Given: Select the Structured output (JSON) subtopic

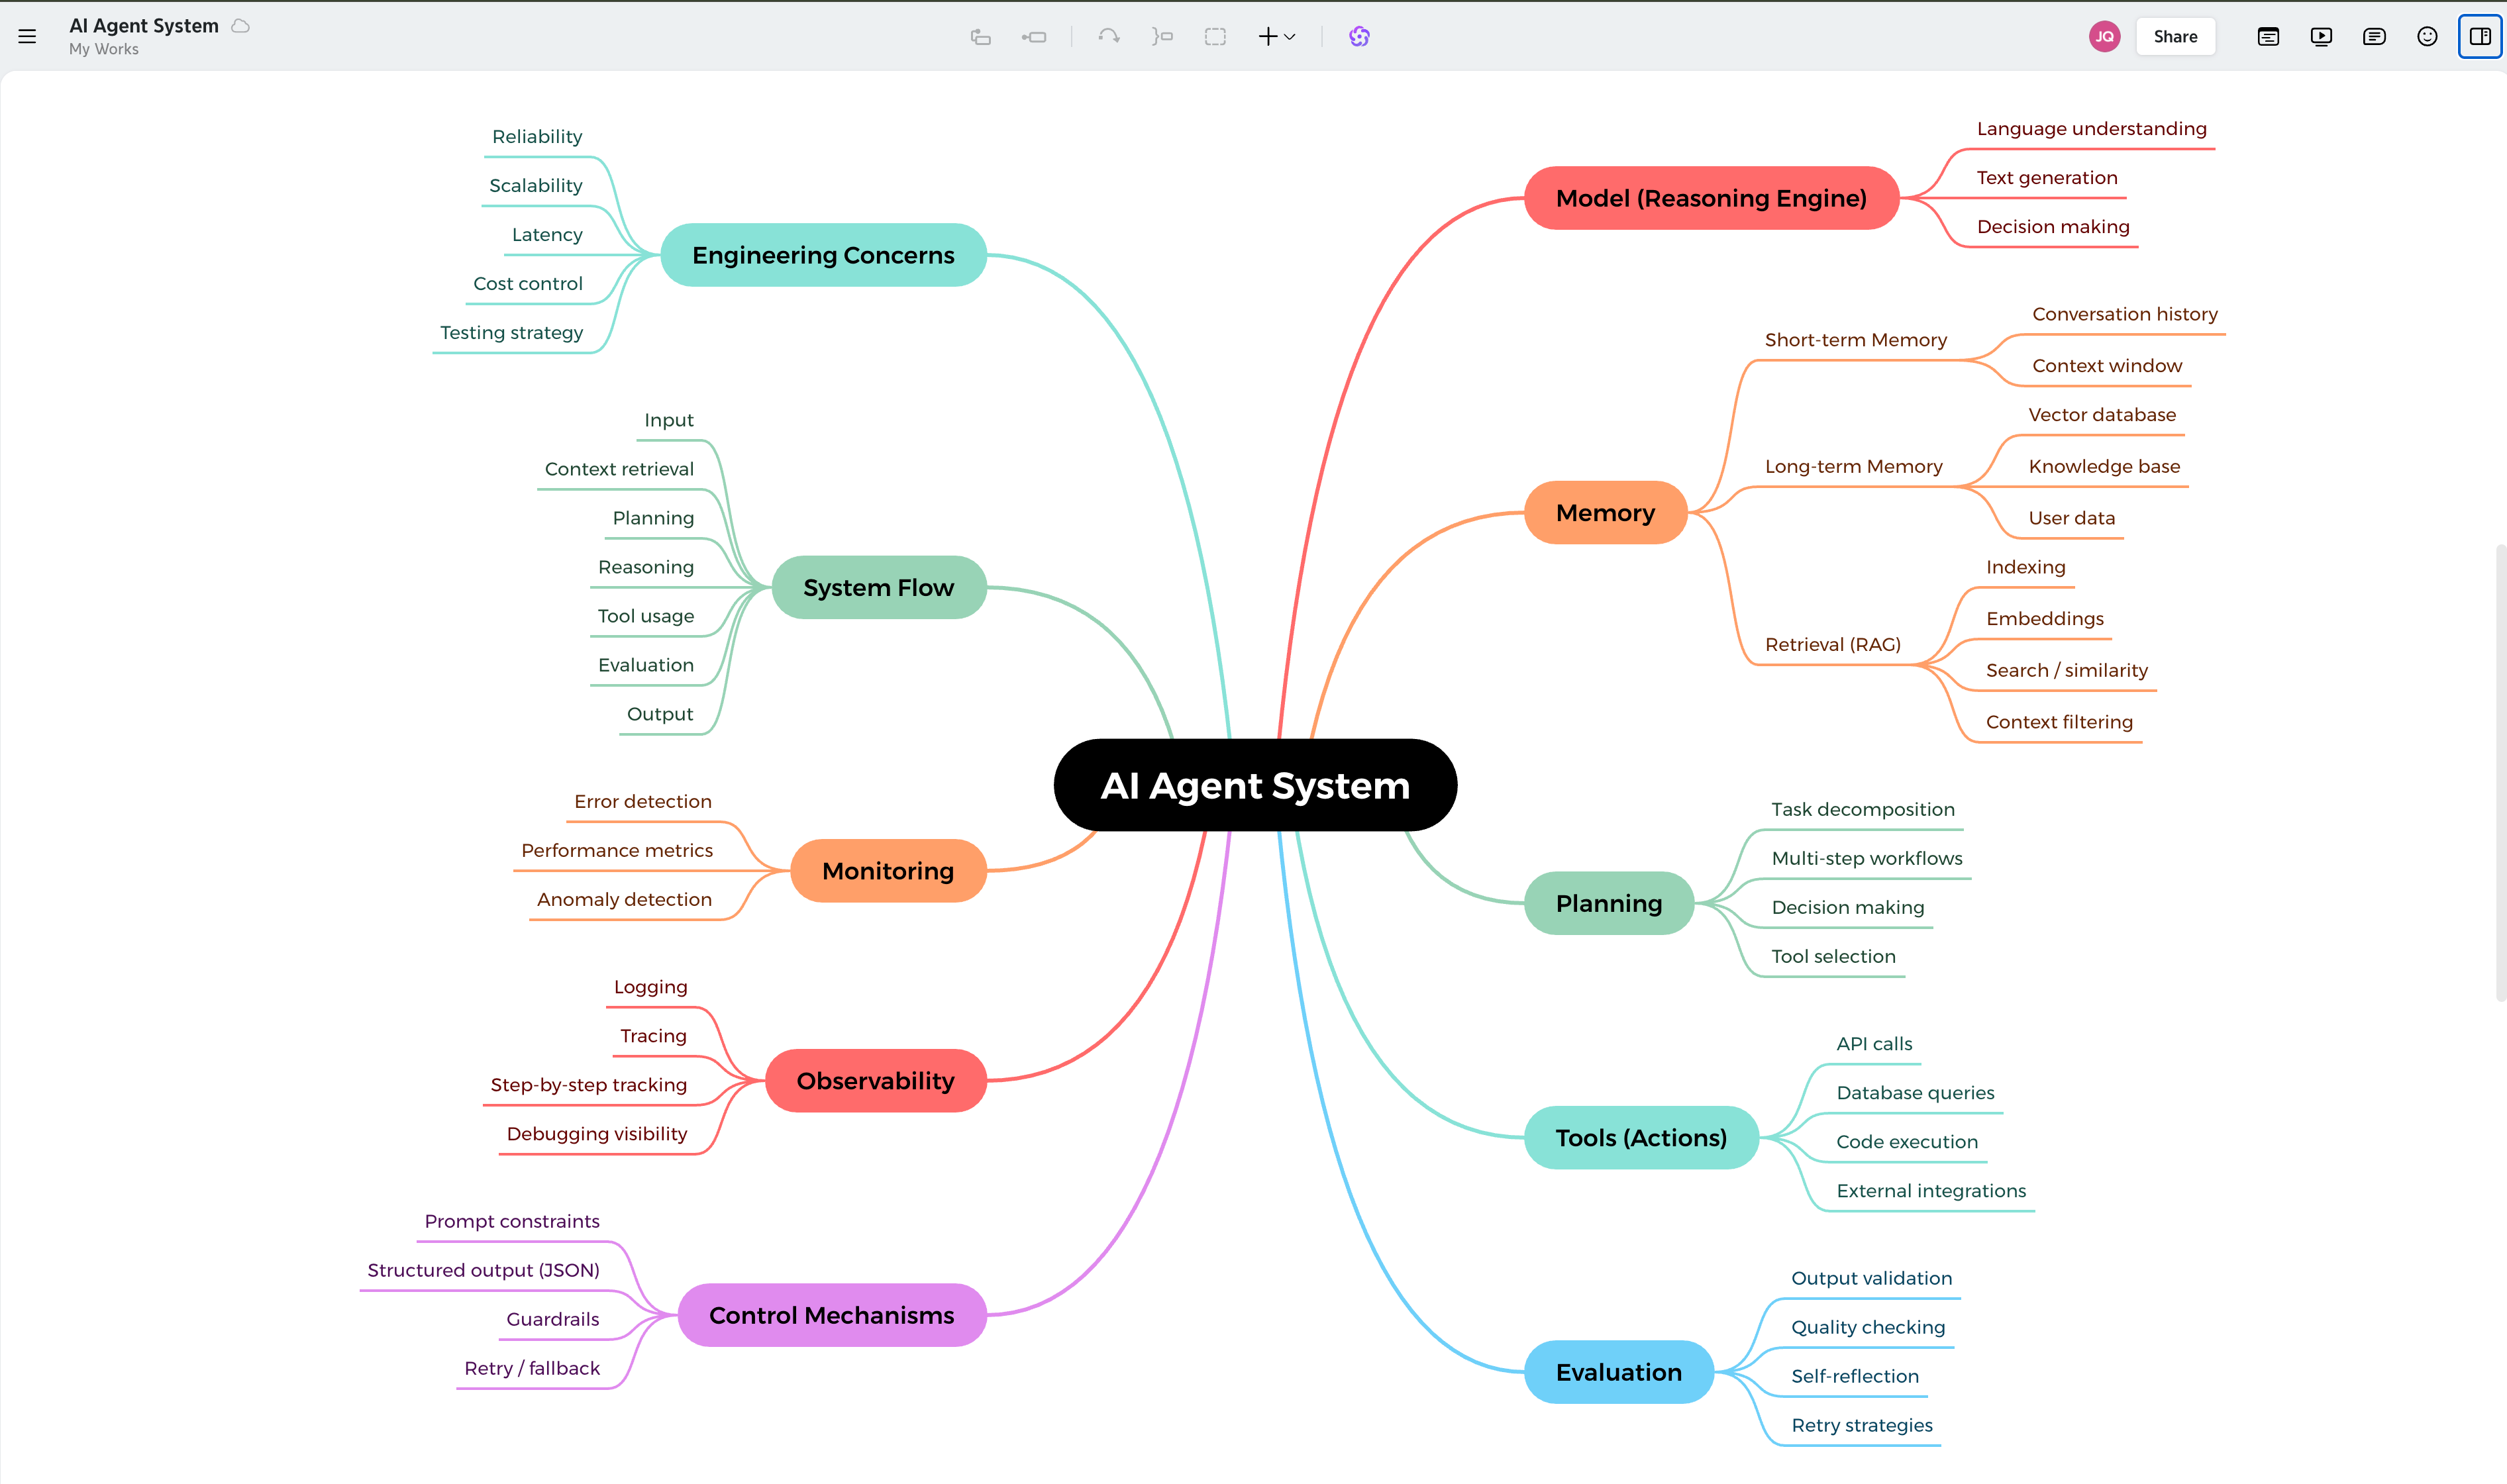Looking at the screenshot, I should 483,1270.
